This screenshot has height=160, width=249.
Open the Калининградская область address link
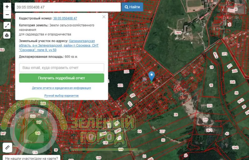[59, 46]
